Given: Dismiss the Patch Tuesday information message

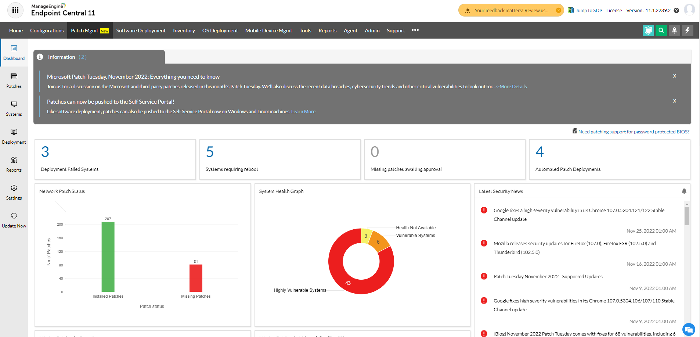Looking at the screenshot, I should point(674,76).
